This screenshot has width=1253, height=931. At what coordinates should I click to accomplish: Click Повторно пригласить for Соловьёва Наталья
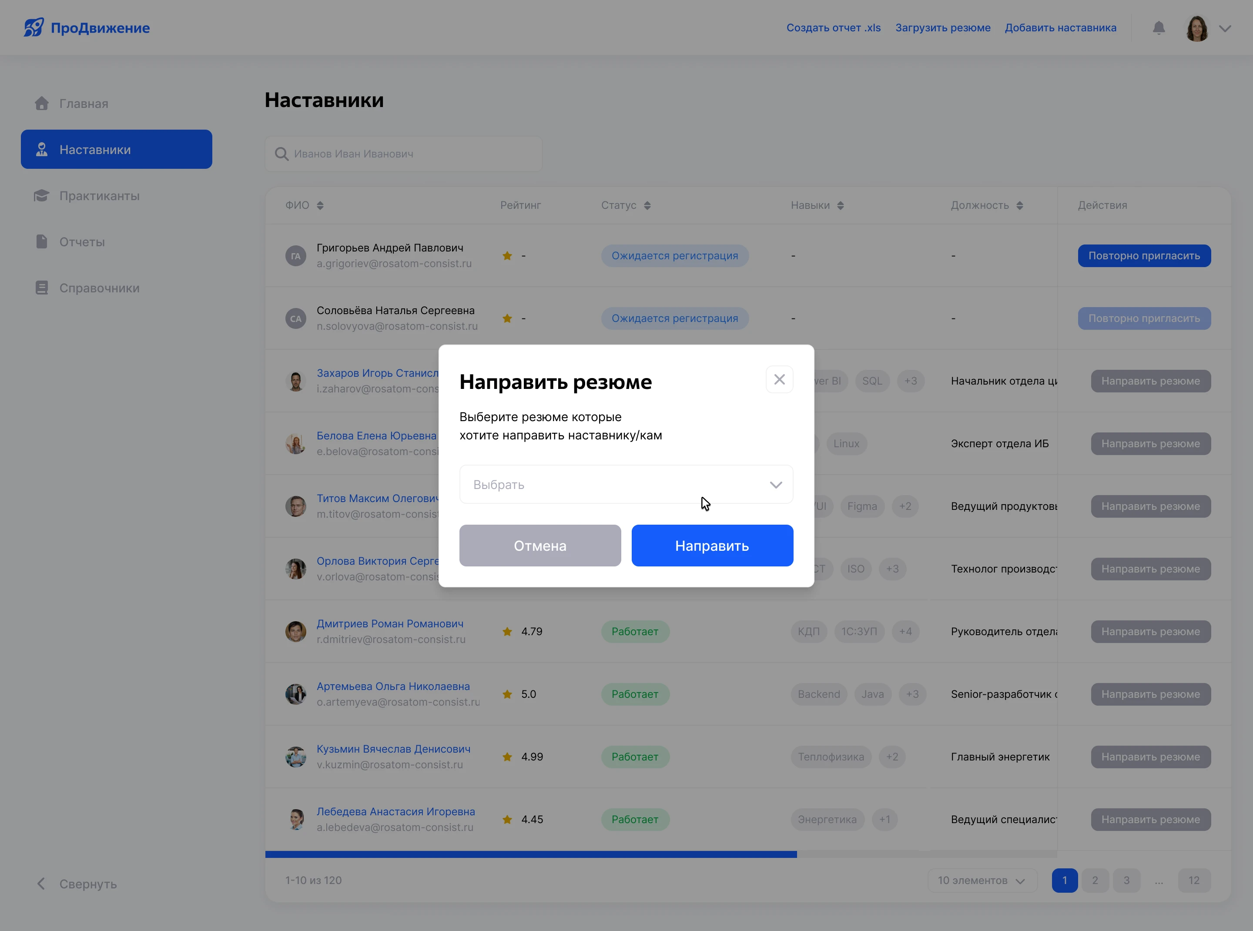pyautogui.click(x=1144, y=318)
